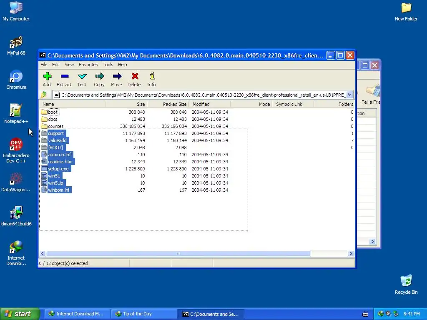Switch to Tip of the Day taskbar button
The width and height of the screenshot is (427, 320).
click(x=144, y=314)
